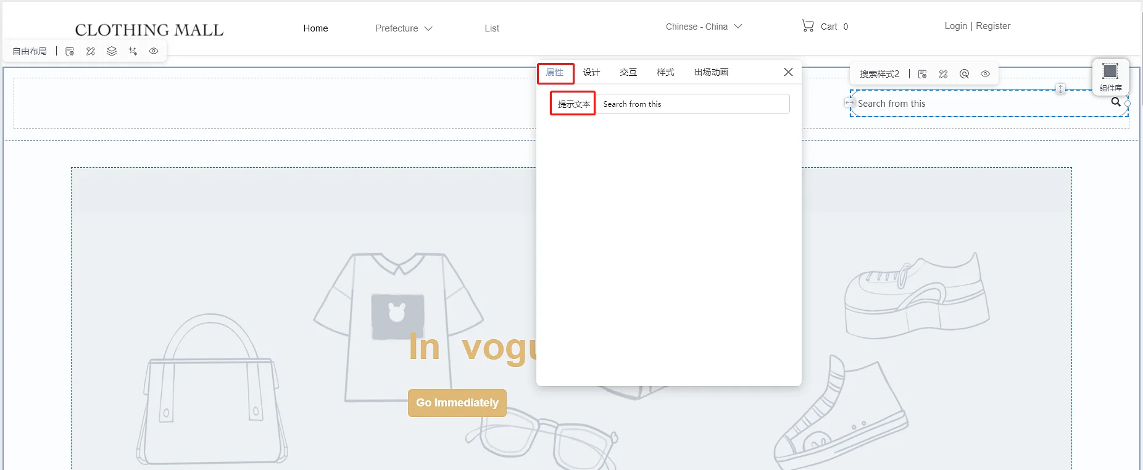
Task: Click the magnifier search icon in search box
Action: click(1115, 102)
